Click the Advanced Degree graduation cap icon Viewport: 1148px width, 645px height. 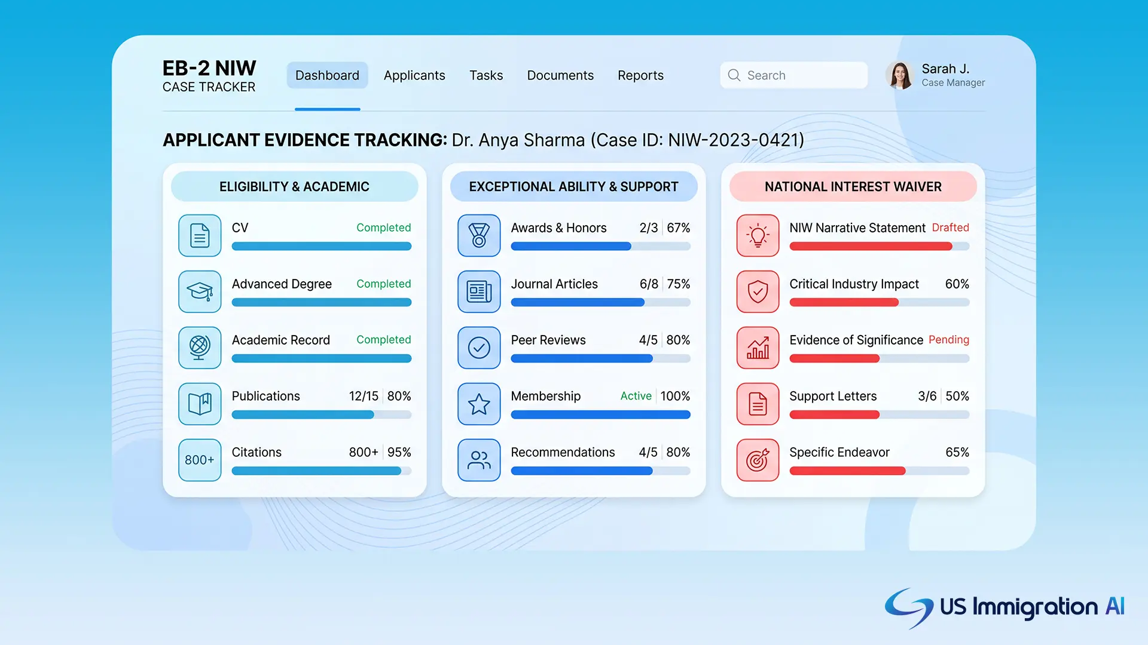(200, 291)
